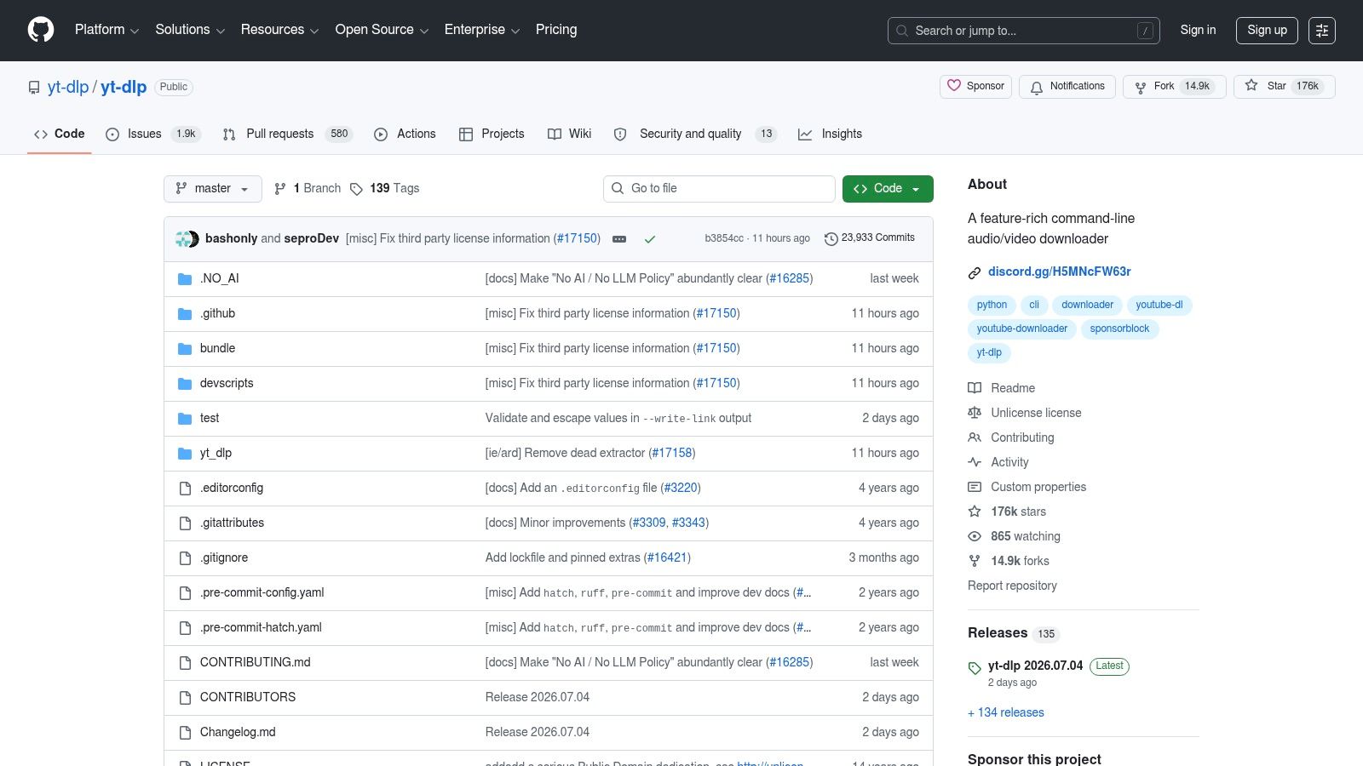Click the Changelog.md file icon
Viewport: 1363px width, 766px height.
pos(185,733)
